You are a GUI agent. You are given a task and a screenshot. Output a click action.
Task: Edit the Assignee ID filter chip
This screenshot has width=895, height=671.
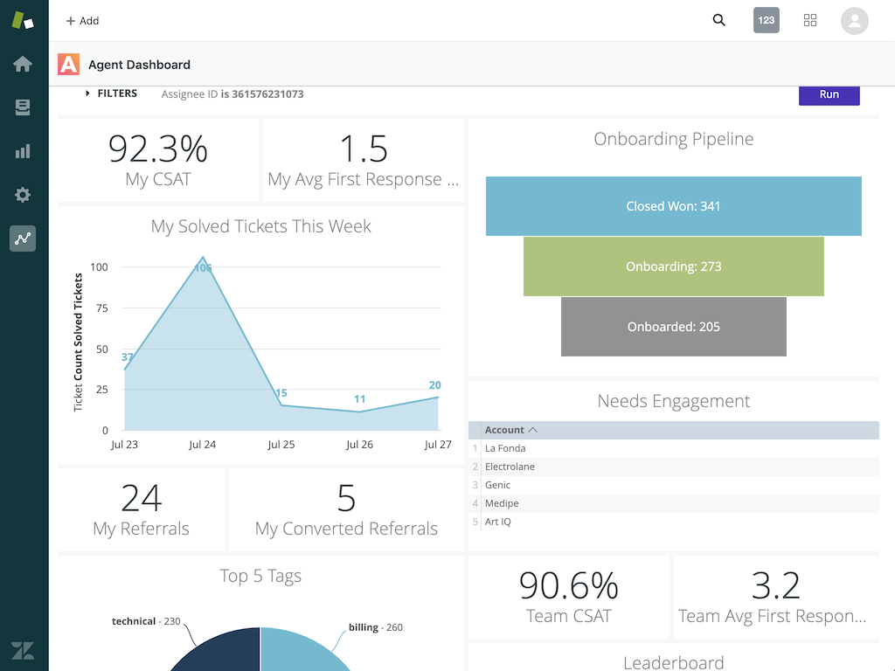coord(232,93)
